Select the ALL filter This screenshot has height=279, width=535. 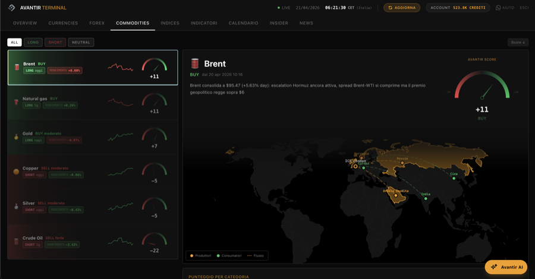click(14, 42)
